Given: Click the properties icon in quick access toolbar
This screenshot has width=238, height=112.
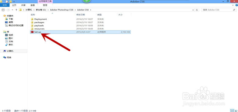Looking at the screenshot, I should pyautogui.click(x=7, y=2).
